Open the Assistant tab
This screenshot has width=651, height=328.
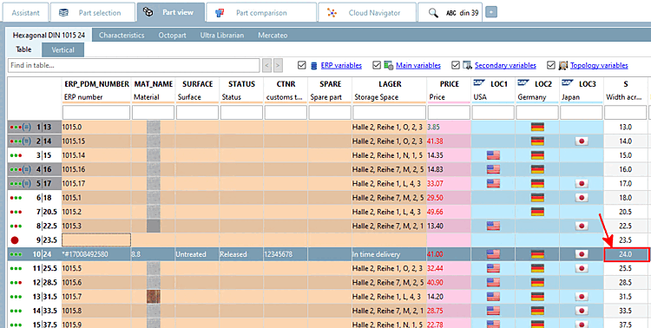point(26,12)
